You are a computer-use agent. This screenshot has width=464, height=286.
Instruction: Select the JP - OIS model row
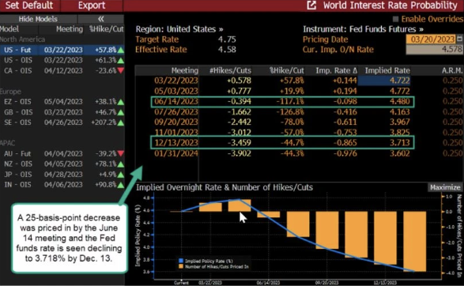[x=62, y=175]
